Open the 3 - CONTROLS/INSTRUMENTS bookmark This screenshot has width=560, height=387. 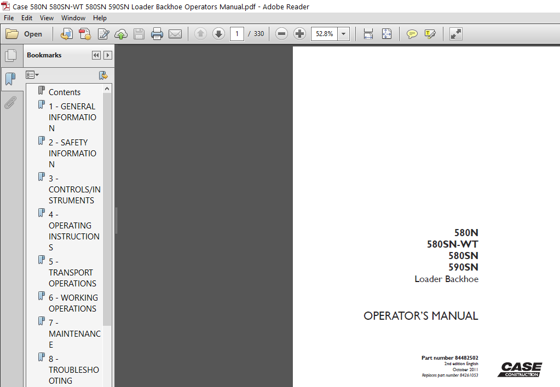(74, 189)
